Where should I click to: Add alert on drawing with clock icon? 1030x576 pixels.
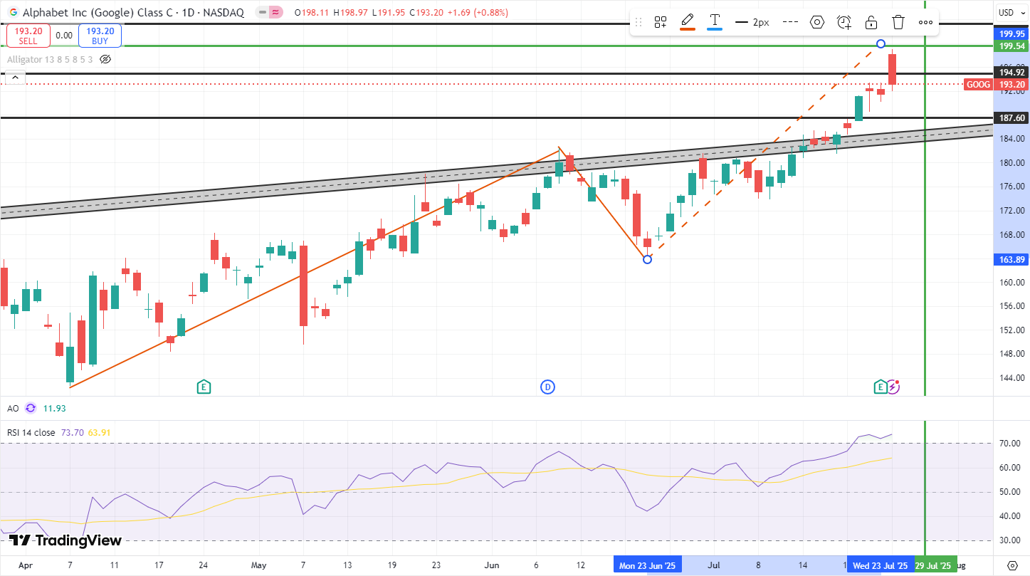click(844, 22)
